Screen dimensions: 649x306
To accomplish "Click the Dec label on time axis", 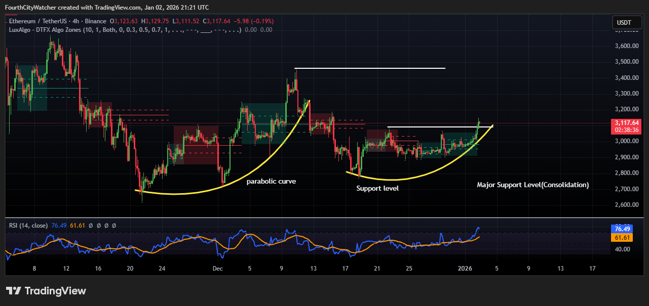I will pos(218,268).
